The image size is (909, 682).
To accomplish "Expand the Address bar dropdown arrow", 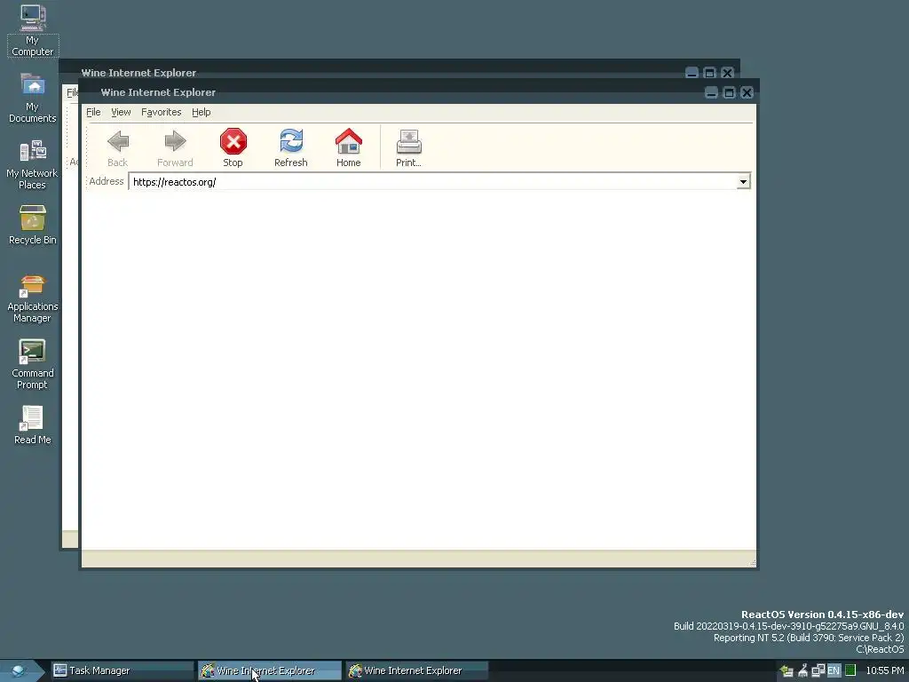I will (743, 181).
